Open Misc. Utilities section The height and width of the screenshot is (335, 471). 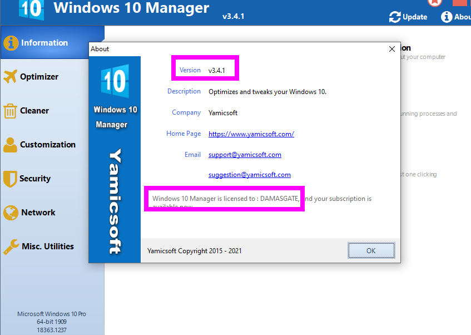(x=48, y=247)
